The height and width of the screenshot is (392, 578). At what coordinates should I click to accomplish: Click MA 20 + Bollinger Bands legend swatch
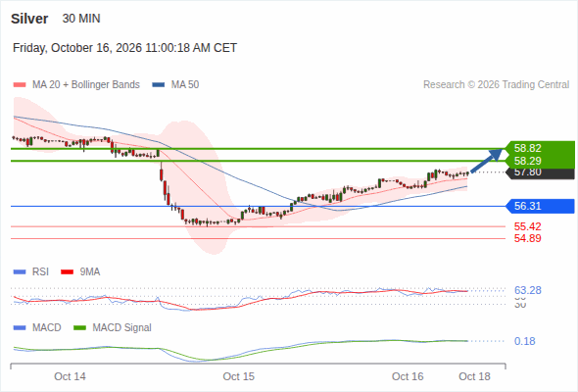[x=20, y=85]
